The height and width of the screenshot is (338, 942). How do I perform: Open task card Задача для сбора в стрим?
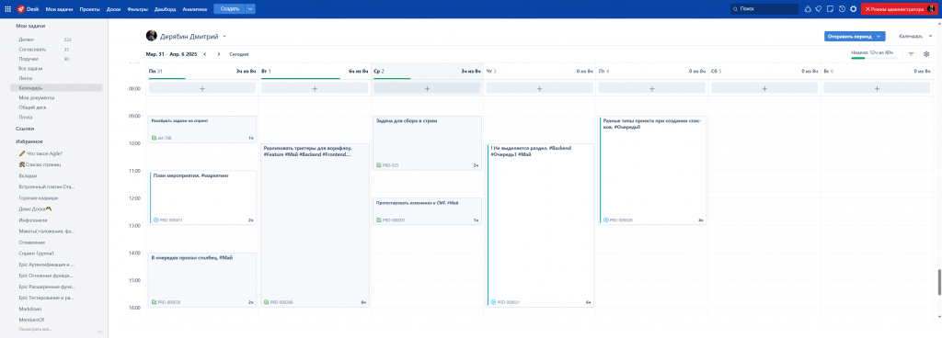pos(427,142)
